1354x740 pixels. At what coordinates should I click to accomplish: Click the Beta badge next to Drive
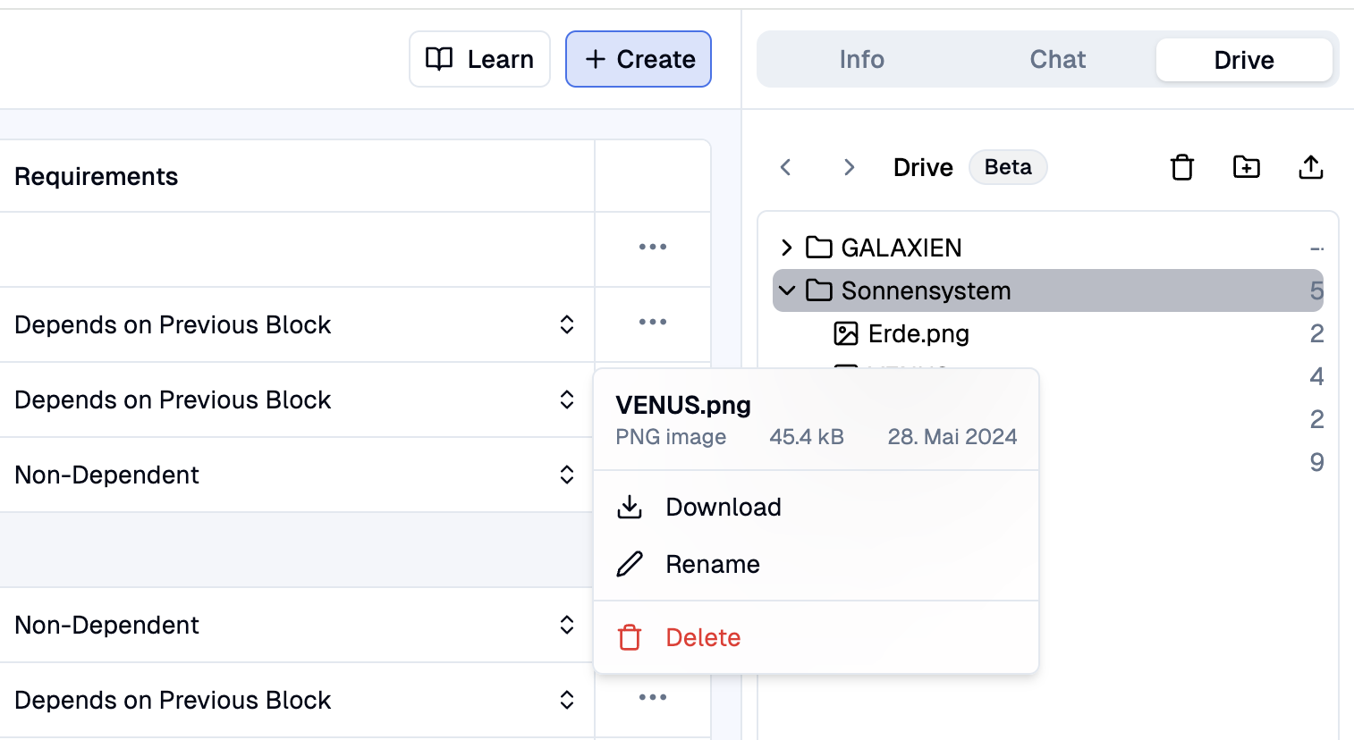click(x=1008, y=167)
